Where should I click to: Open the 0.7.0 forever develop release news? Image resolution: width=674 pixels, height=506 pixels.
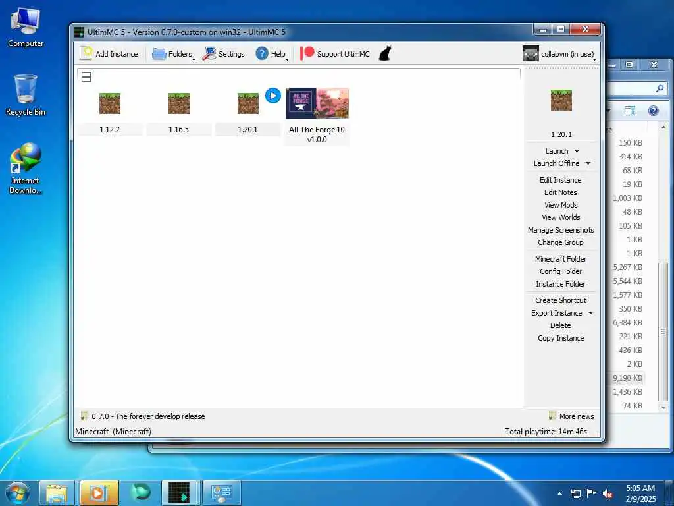[143, 416]
